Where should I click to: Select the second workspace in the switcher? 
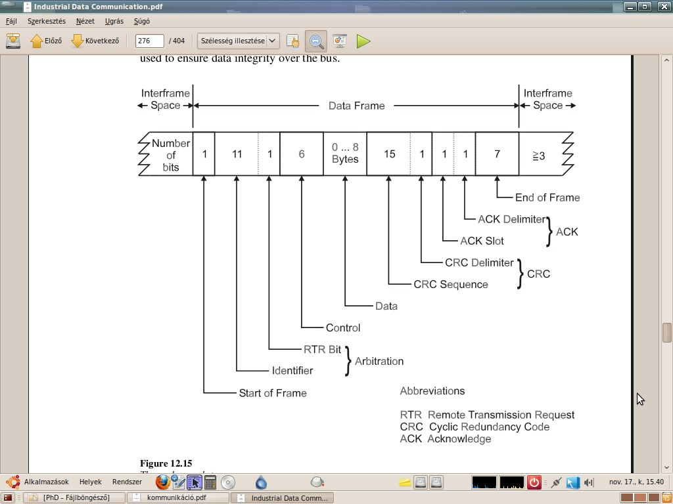click(640, 497)
